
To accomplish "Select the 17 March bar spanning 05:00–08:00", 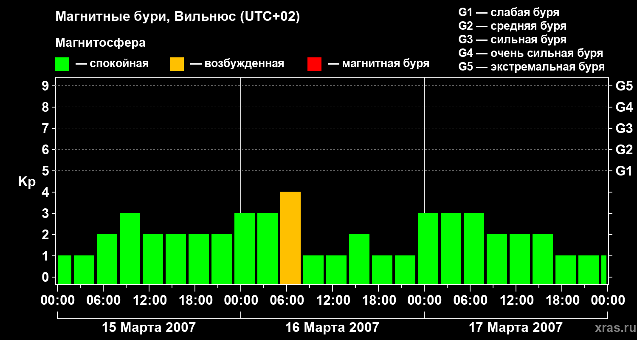I will (x=474, y=249).
